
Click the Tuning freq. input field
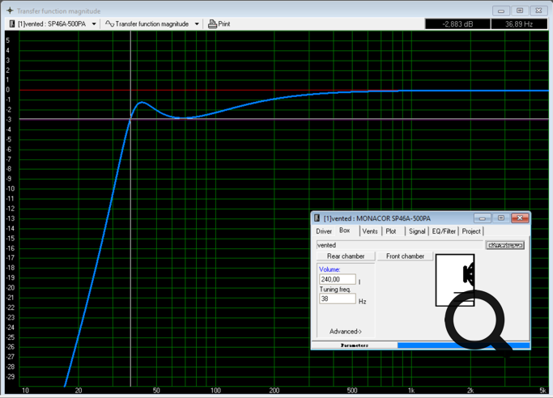pyautogui.click(x=337, y=299)
